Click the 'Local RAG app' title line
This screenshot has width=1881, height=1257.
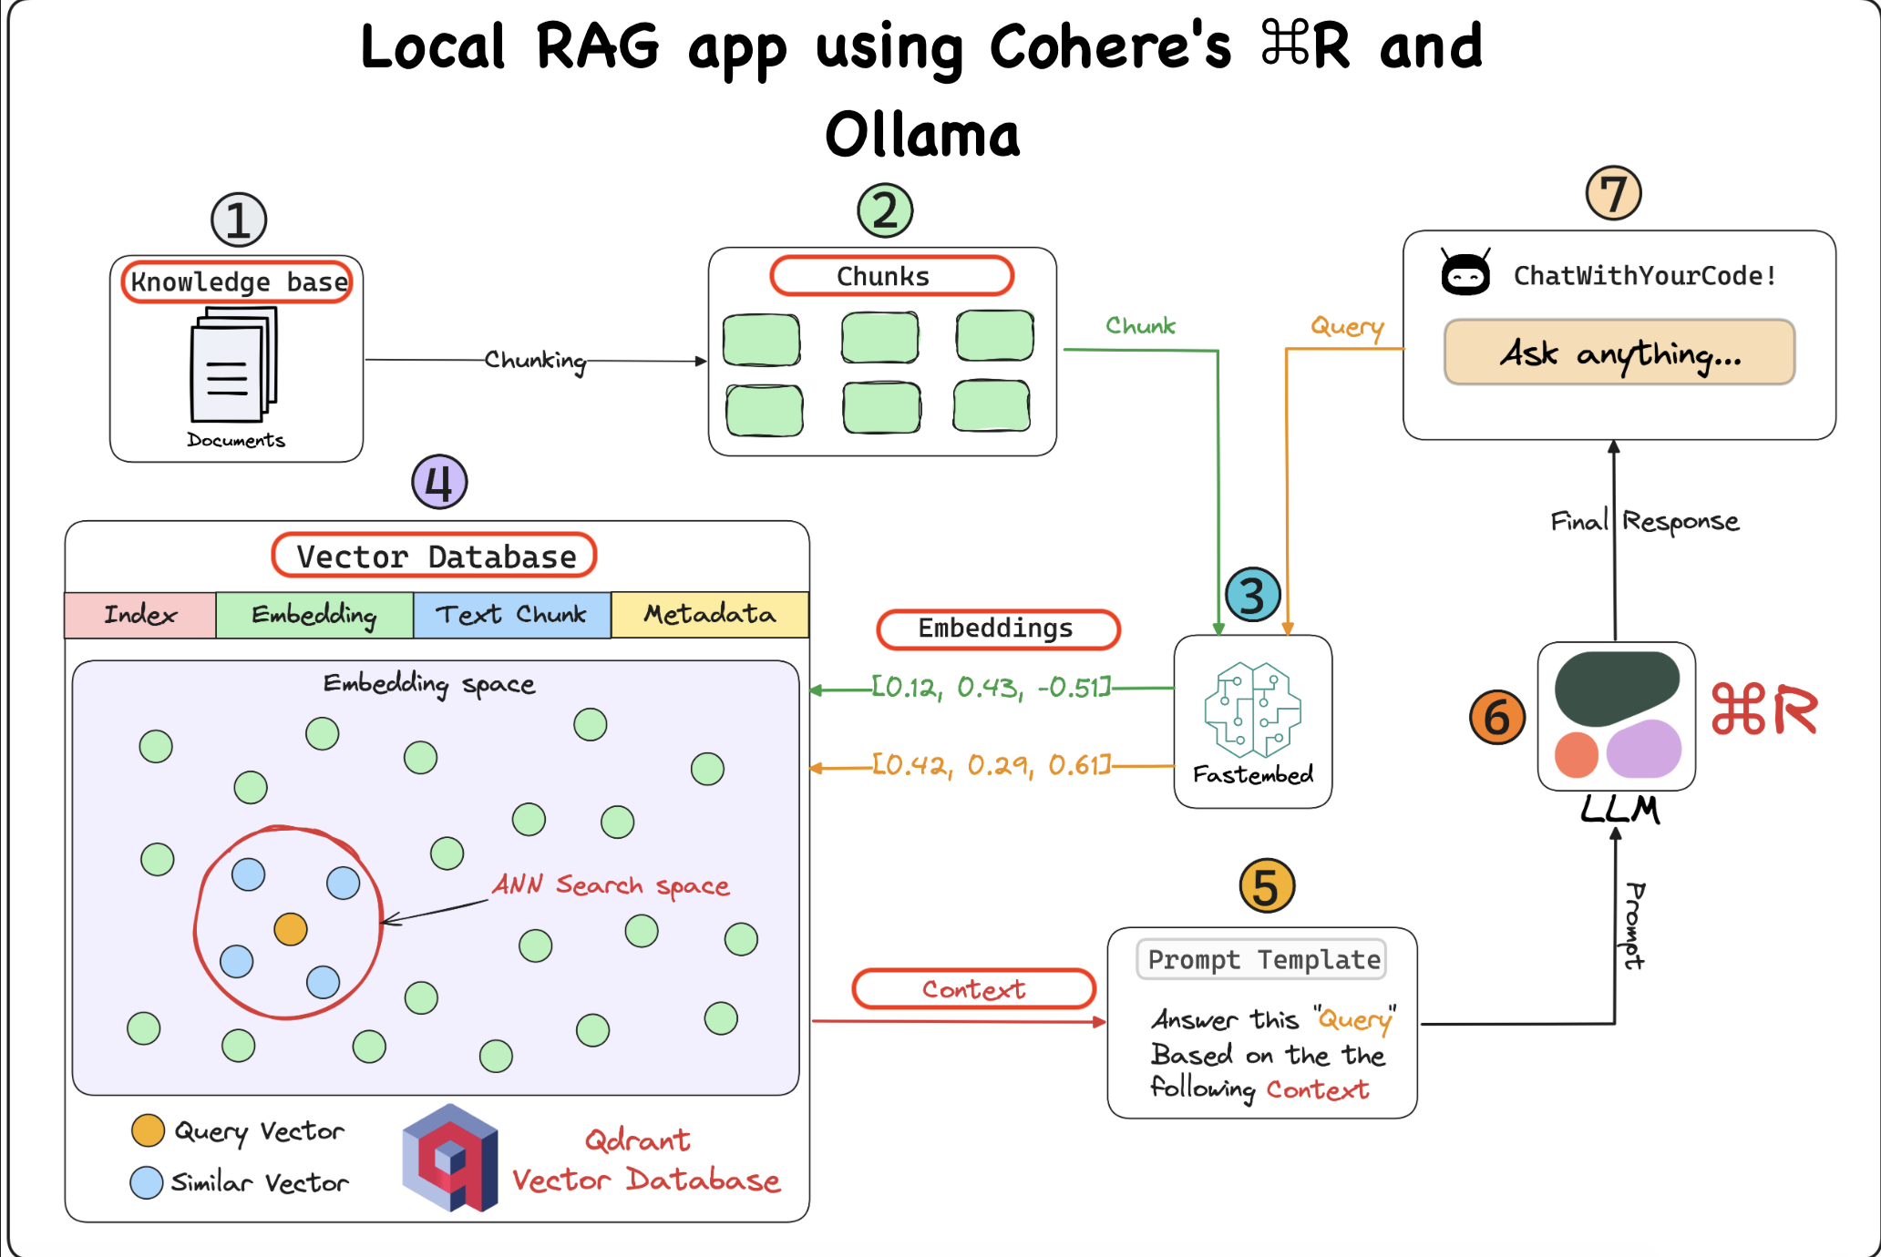[921, 47]
